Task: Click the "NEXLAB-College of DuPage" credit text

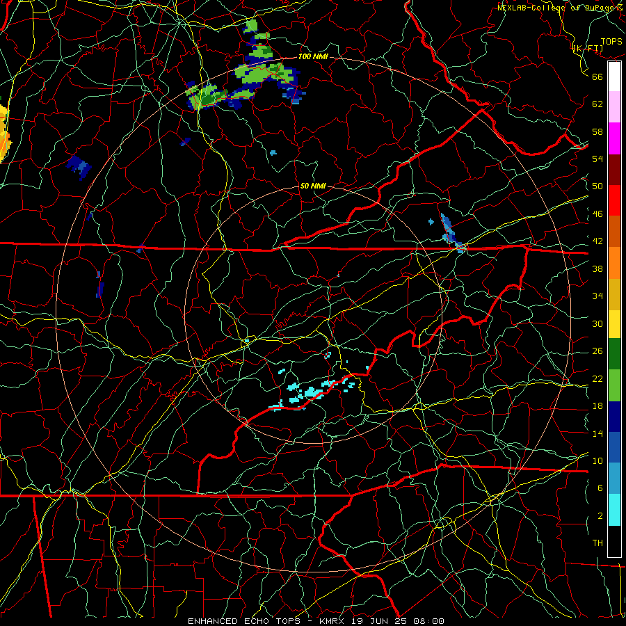Action: click(x=556, y=8)
